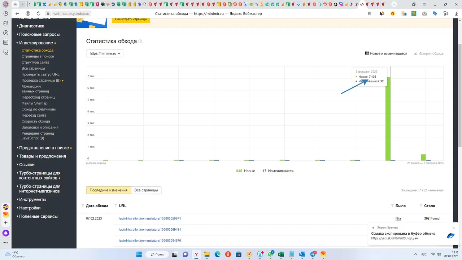The width and height of the screenshot is (462, 260).
Task: Open Проверить статус URL menu item
Action: pos(40,74)
